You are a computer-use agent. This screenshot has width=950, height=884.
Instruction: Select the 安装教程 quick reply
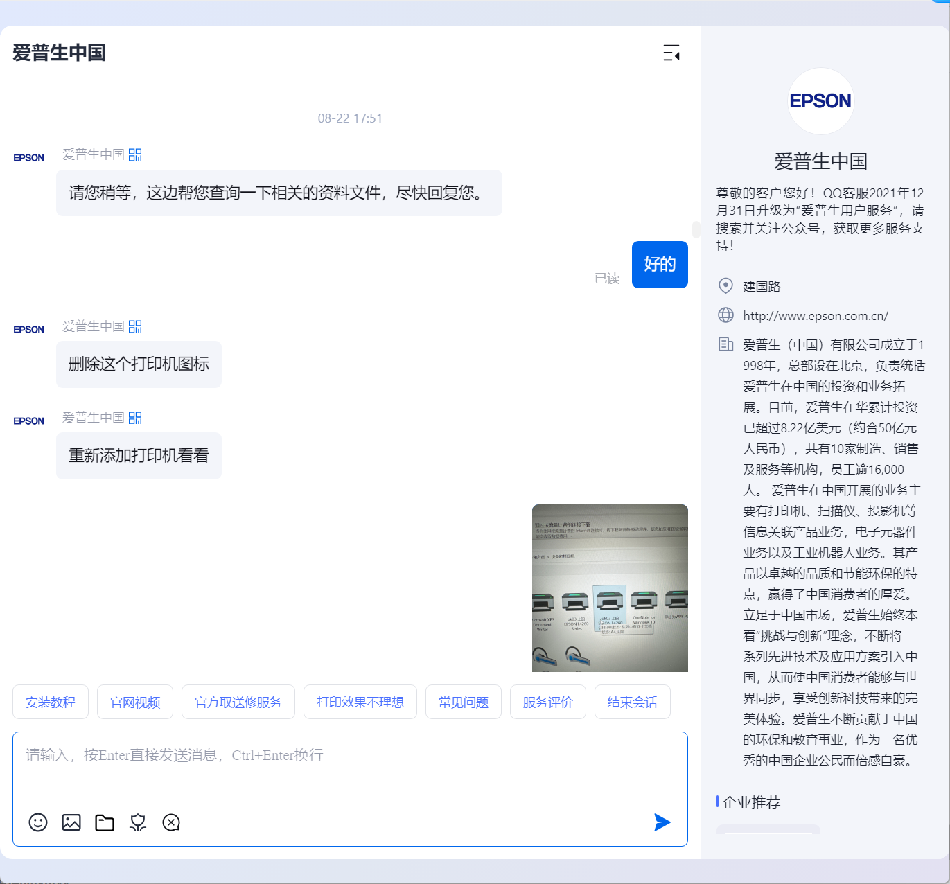51,702
